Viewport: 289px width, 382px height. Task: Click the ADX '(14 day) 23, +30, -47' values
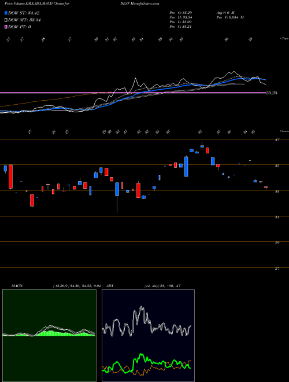(162, 286)
